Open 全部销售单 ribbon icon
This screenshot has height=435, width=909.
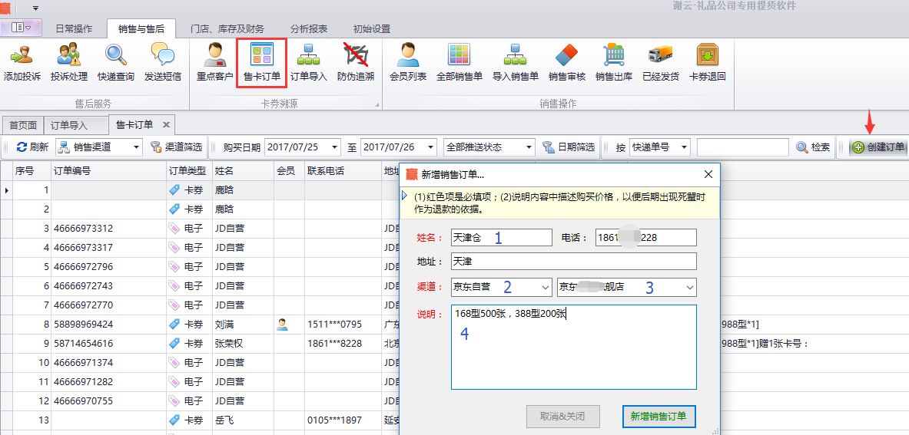tap(459, 62)
